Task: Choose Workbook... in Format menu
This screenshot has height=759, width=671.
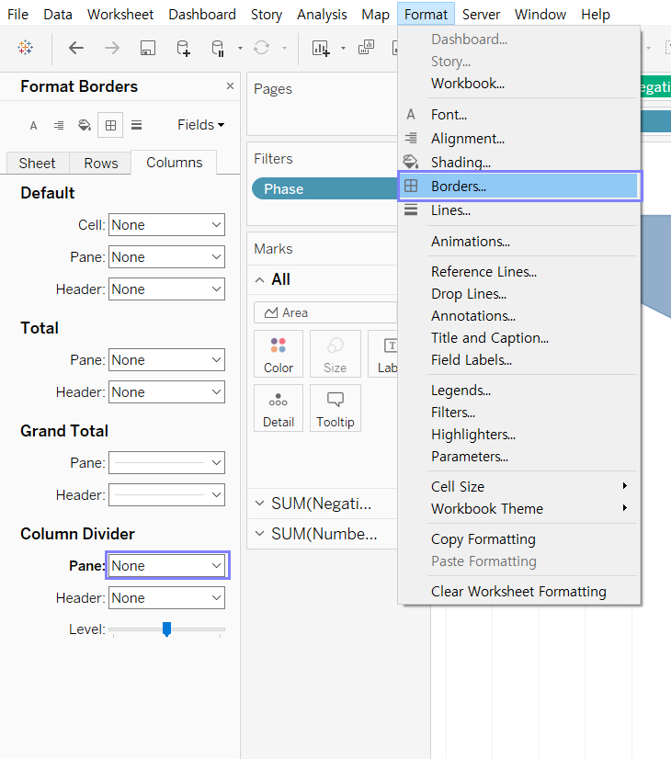Action: point(520,84)
